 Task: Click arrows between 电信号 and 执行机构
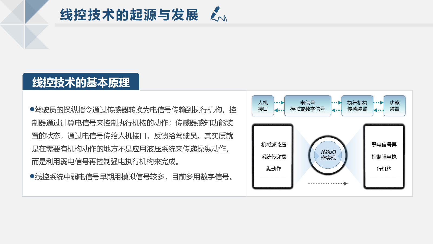[336, 107]
